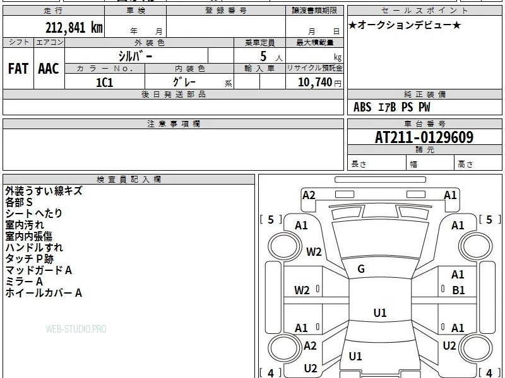Select chassis number AT211-0129609
The image size is (505, 378).
[x=424, y=137]
